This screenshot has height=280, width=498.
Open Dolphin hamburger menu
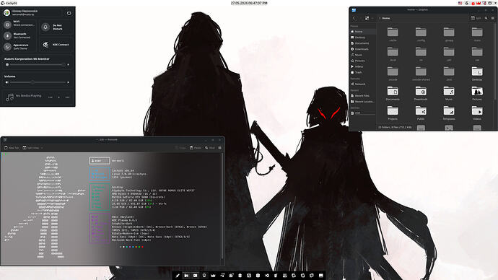(493, 18)
